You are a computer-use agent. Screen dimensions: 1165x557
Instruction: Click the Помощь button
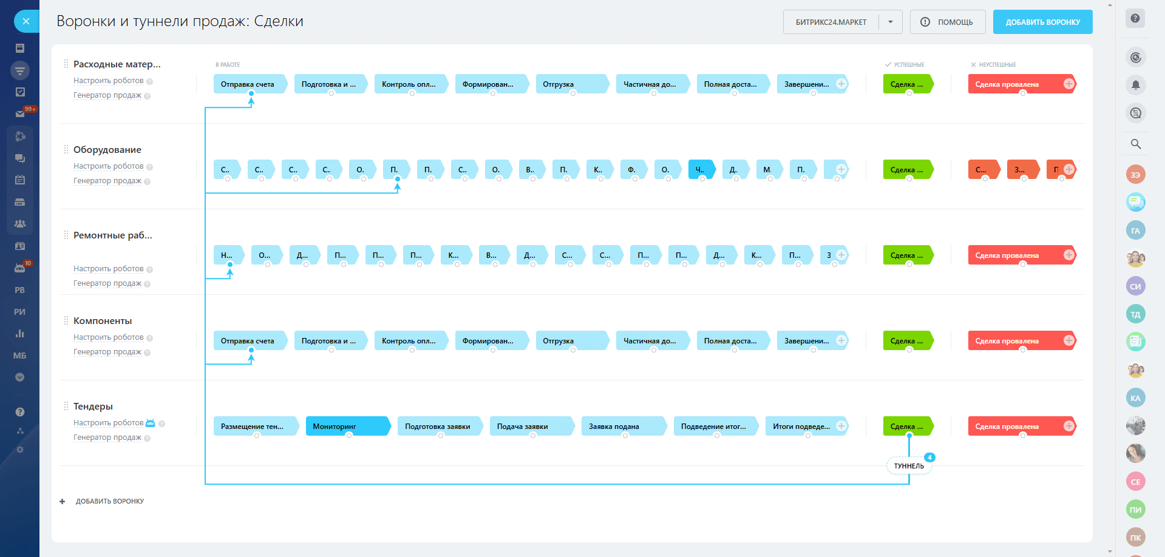[948, 22]
